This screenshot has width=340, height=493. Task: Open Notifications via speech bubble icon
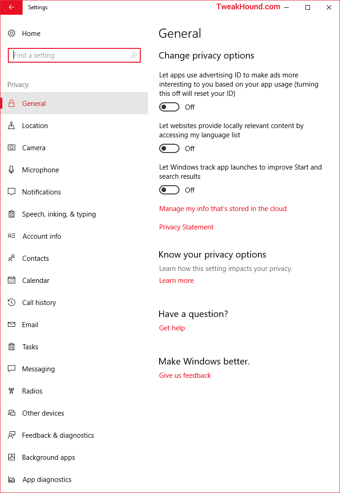pos(12,192)
